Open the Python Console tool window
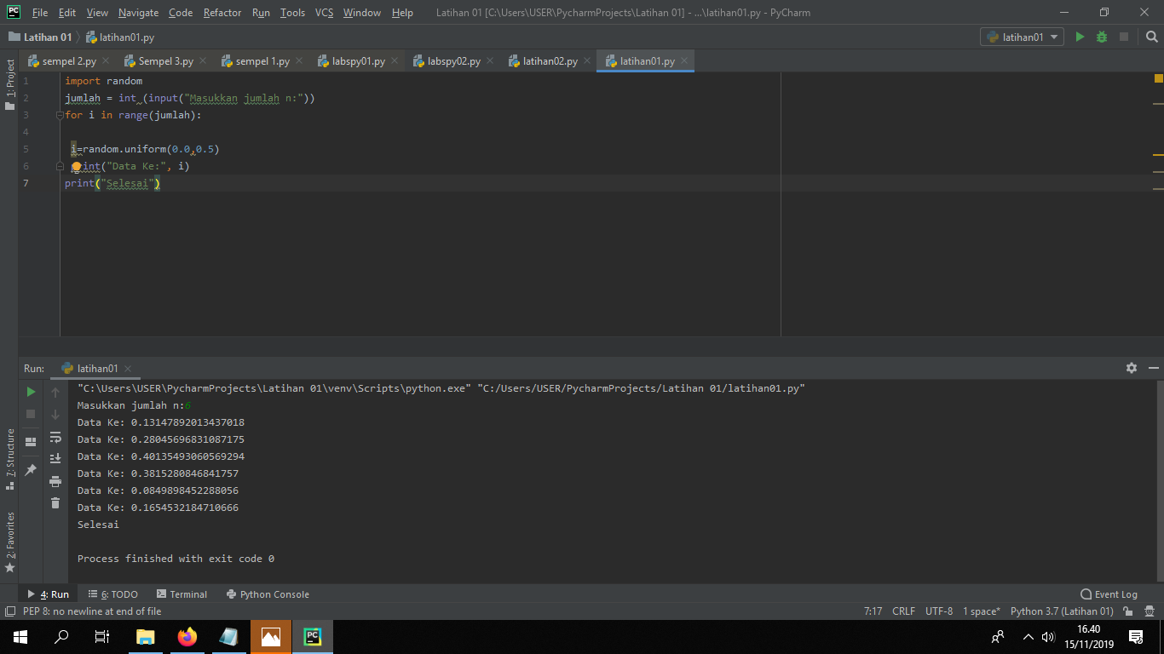The height and width of the screenshot is (654, 1164). 268,594
